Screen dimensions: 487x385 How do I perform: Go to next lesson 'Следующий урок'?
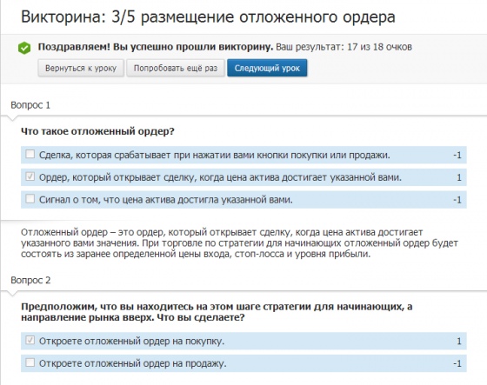(x=267, y=68)
